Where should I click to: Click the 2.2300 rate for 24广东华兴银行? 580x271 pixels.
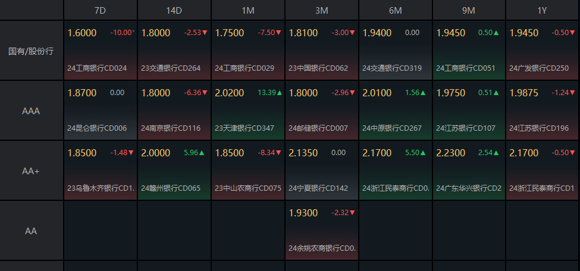[451, 153]
